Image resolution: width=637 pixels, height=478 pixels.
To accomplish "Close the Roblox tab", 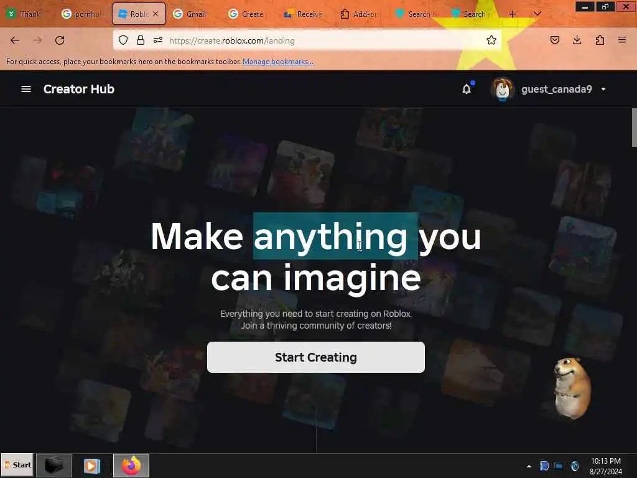I will tap(156, 14).
